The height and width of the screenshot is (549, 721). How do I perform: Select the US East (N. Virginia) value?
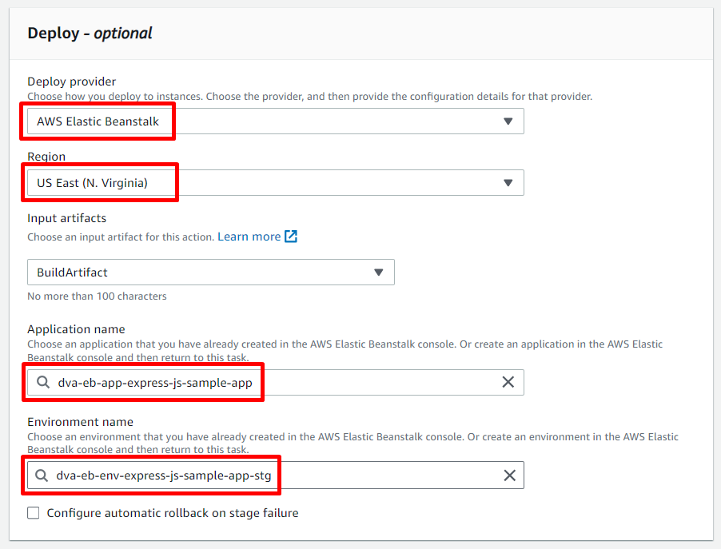pyautogui.click(x=92, y=183)
